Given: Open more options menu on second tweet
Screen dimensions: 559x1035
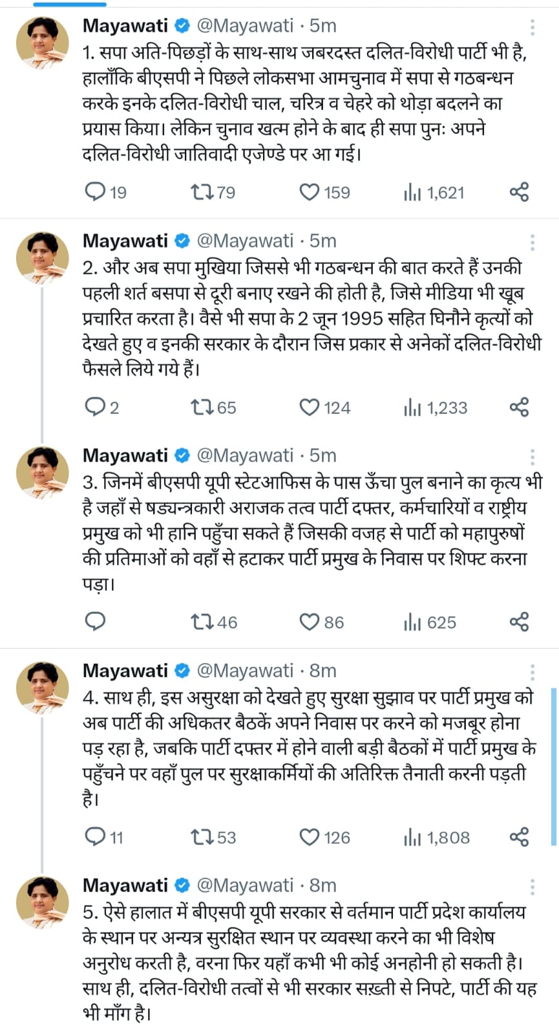Looking at the screenshot, I should [x=533, y=242].
